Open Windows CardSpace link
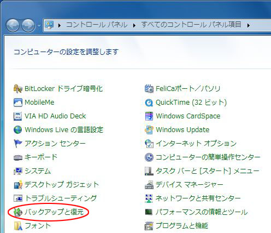Image resolution: width=271 pixels, height=233 pixels. tap(188, 116)
